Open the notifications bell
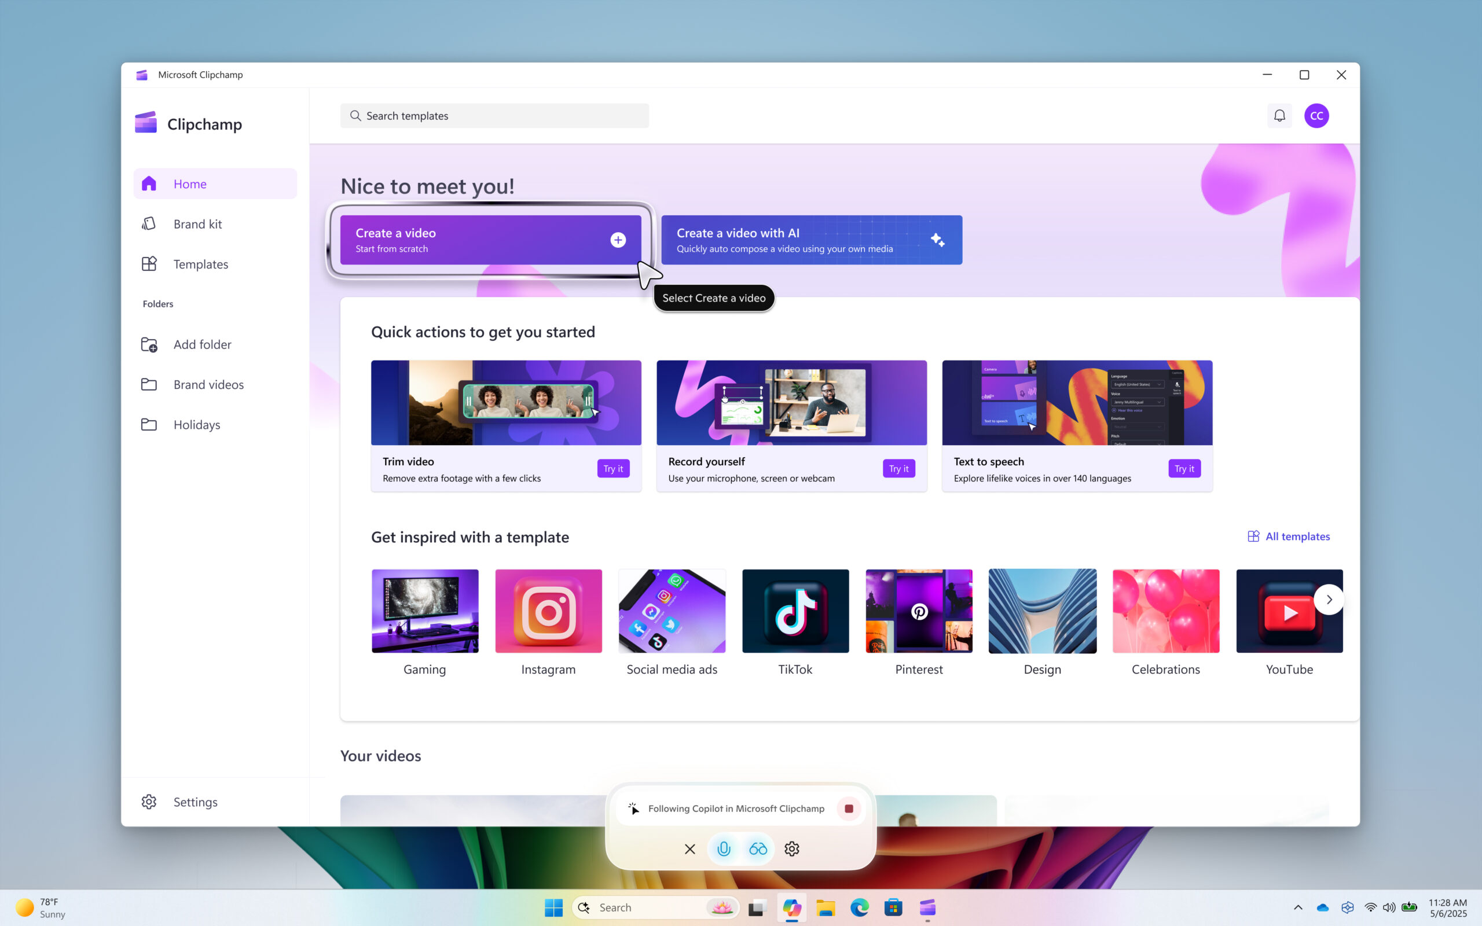Image resolution: width=1482 pixels, height=926 pixels. point(1279,115)
